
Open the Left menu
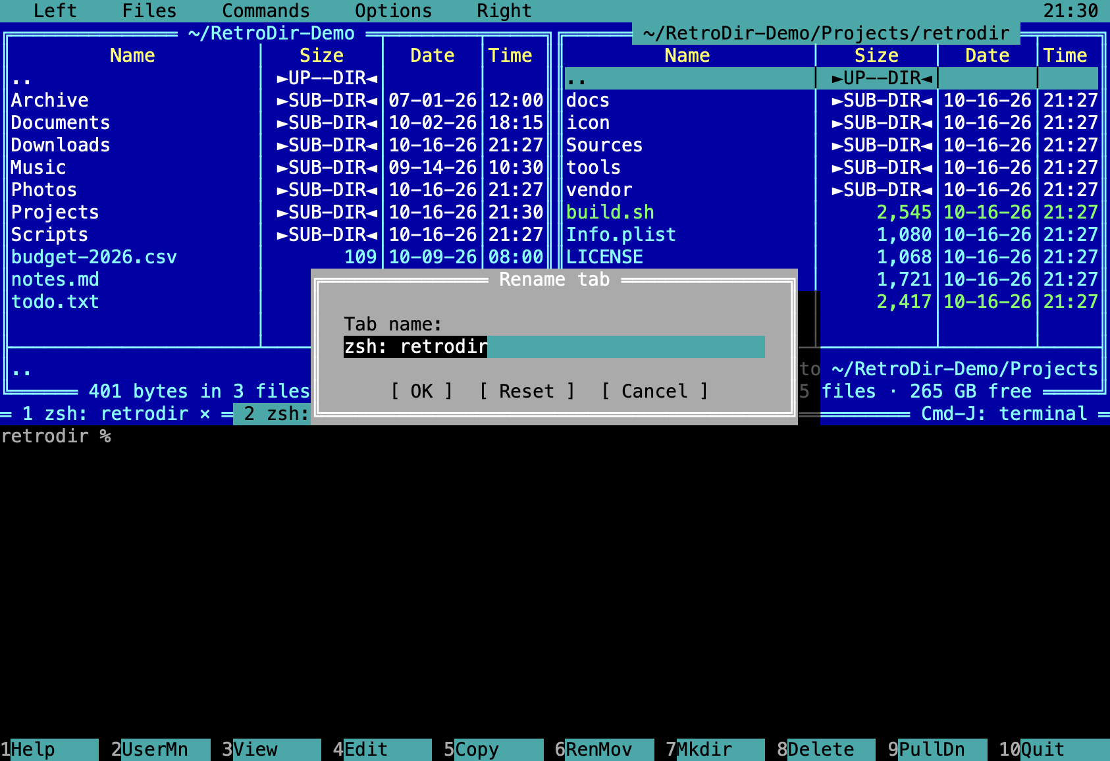(x=55, y=11)
